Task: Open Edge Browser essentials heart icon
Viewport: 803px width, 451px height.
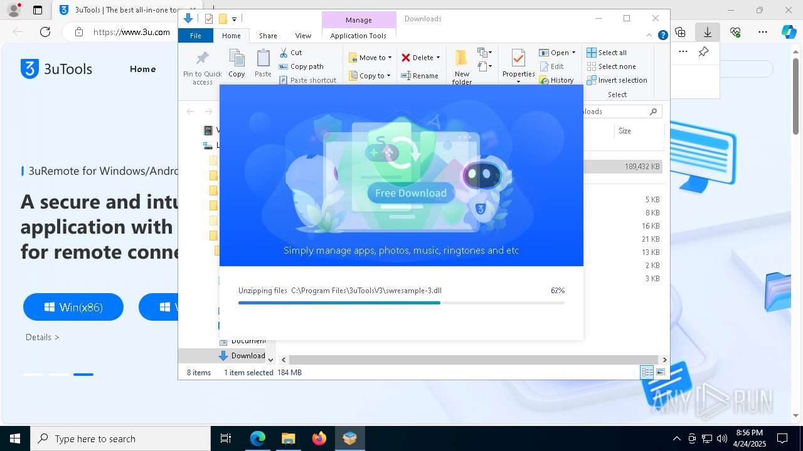Action: [735, 32]
